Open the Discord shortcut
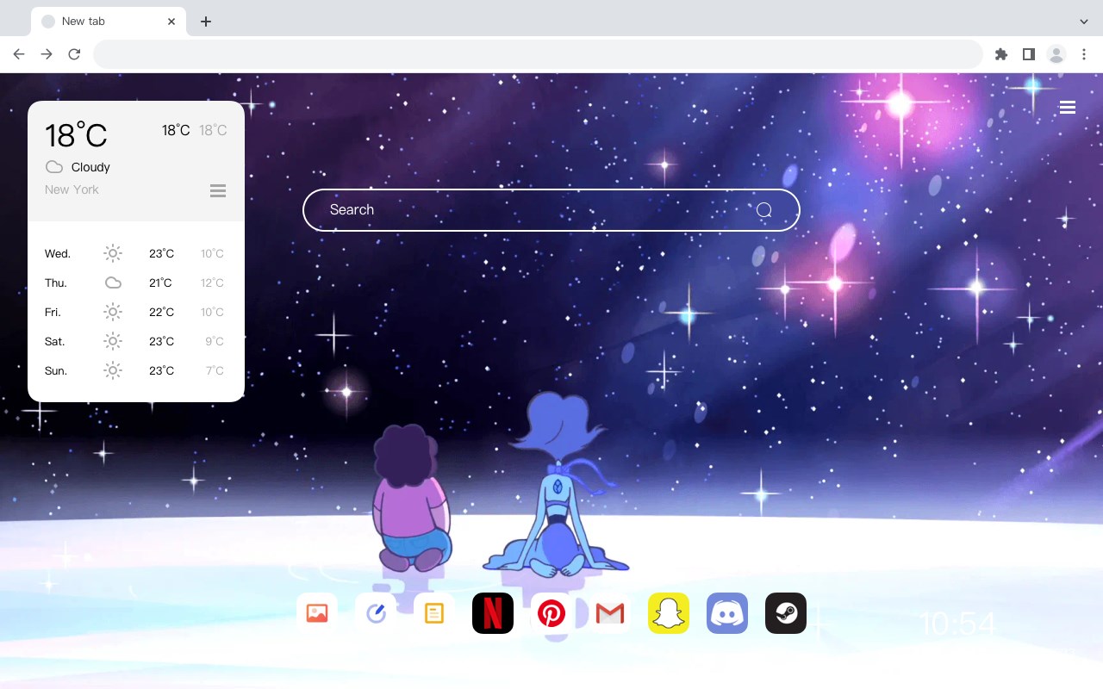This screenshot has height=689, width=1103. coord(727,613)
